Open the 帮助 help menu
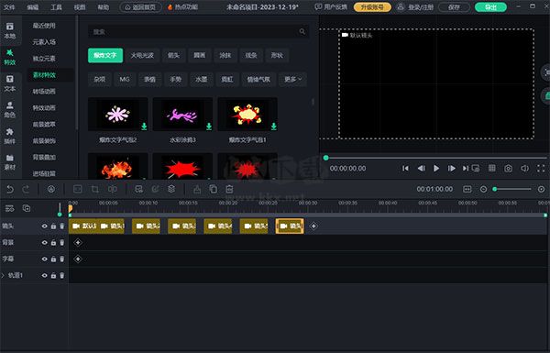The height and width of the screenshot is (353, 550). coord(103,7)
